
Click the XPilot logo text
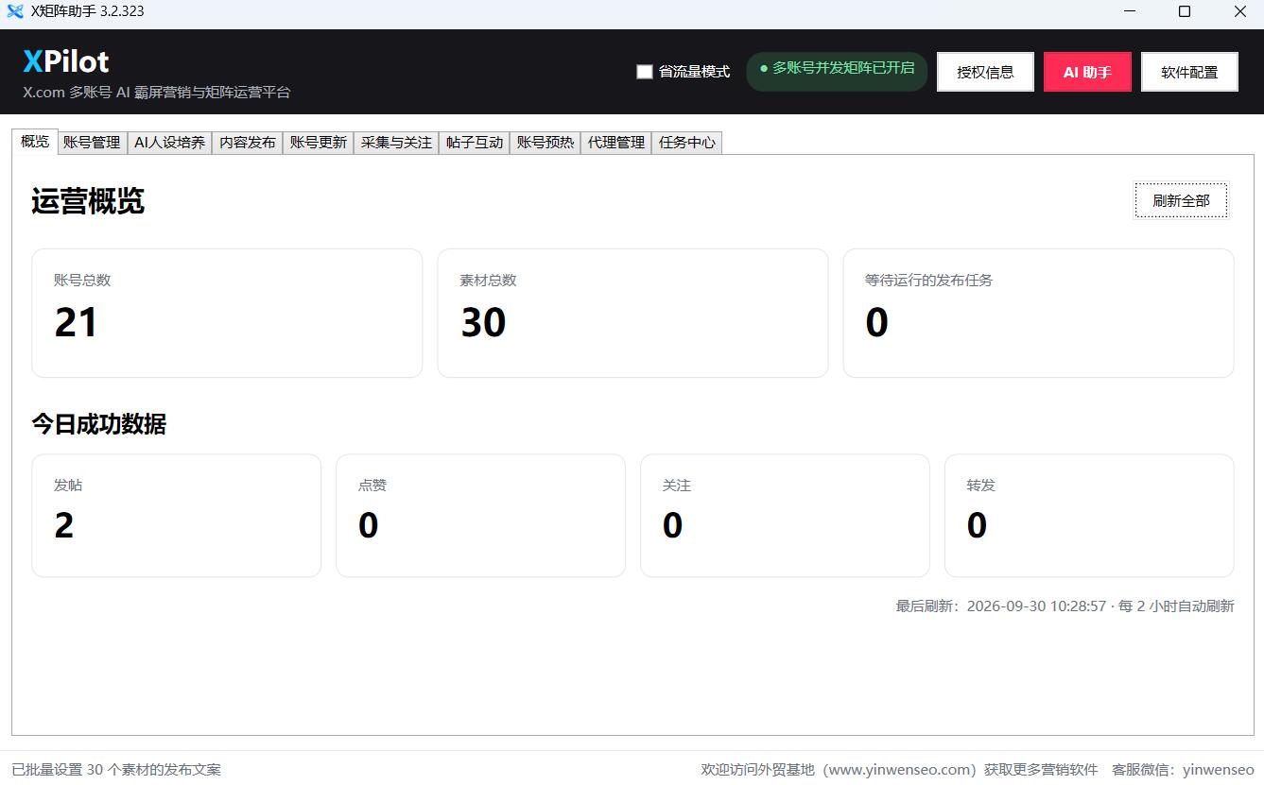click(66, 61)
